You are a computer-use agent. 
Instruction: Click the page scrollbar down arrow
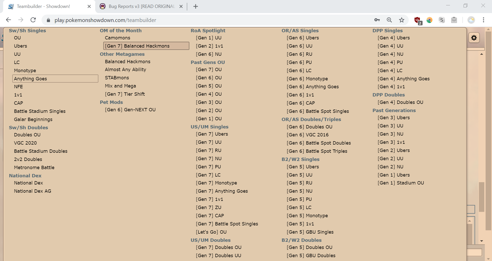(488, 258)
